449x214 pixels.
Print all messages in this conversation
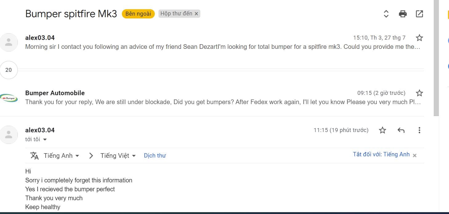pyautogui.click(x=403, y=14)
